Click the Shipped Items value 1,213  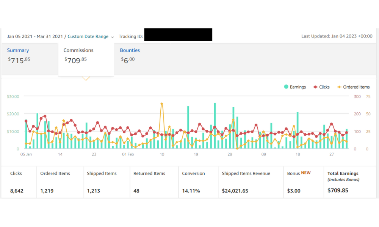(x=93, y=191)
